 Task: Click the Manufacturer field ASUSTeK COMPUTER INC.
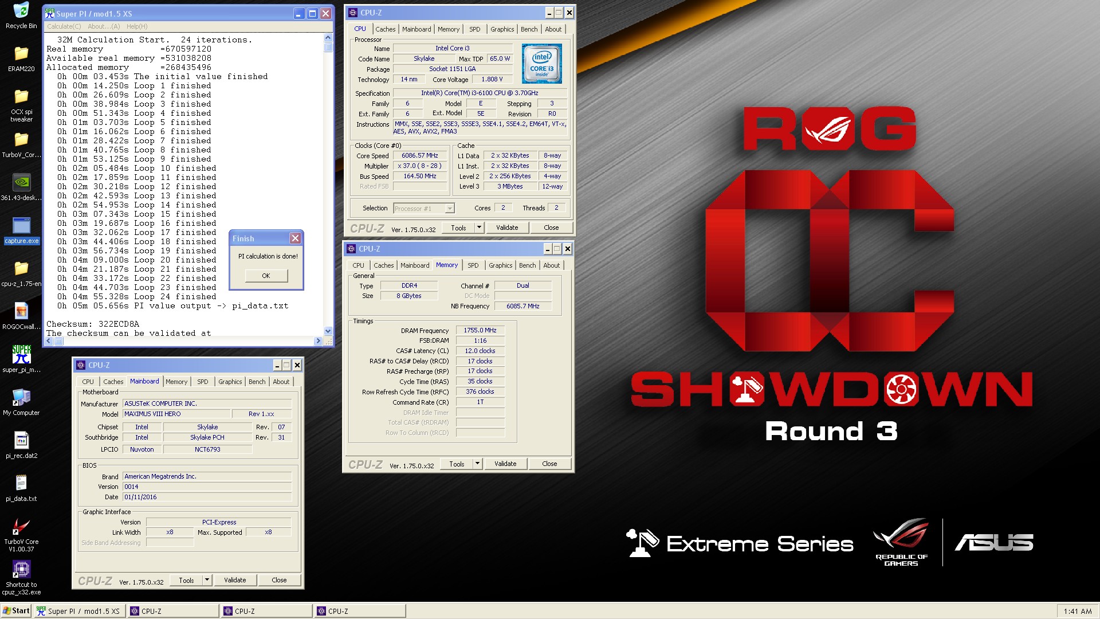point(207,403)
